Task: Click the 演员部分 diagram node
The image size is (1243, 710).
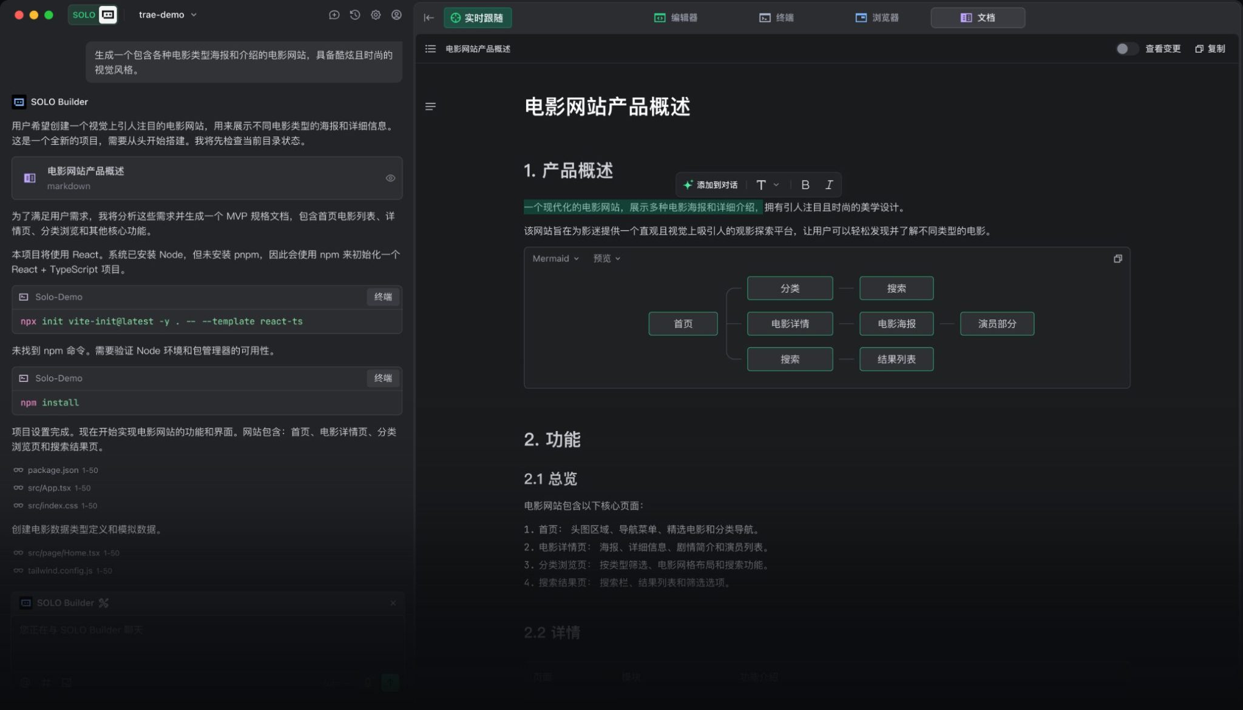Action: pos(997,324)
